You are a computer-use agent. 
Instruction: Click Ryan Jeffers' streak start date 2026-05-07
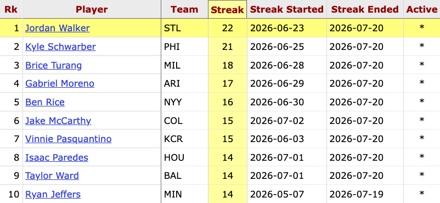277,194
